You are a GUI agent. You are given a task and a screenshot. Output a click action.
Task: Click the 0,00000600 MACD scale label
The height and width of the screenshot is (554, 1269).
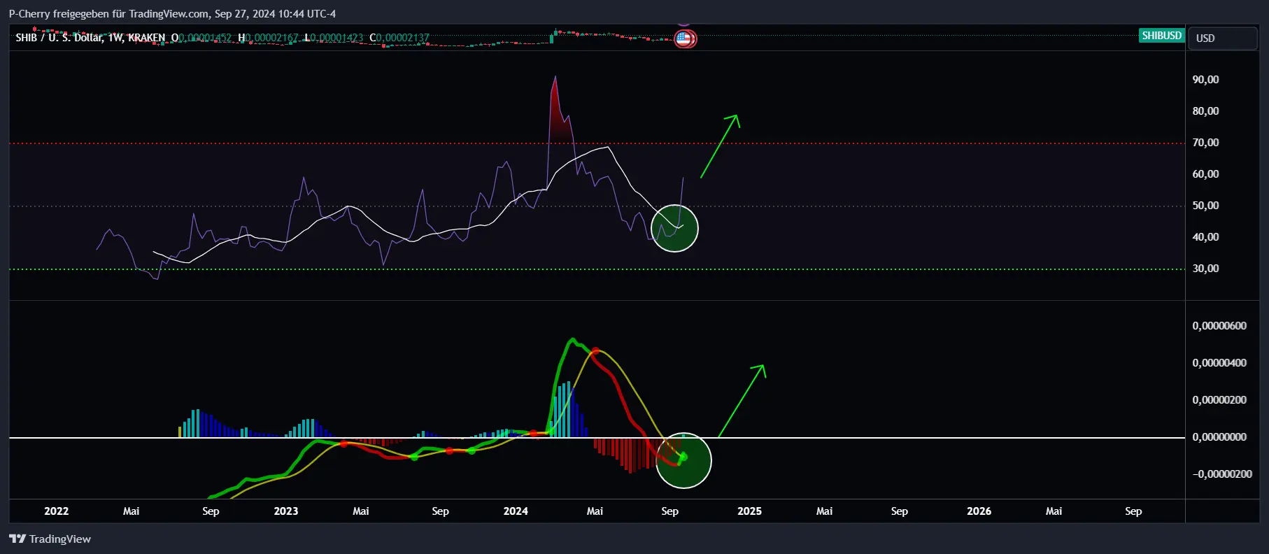coord(1219,326)
